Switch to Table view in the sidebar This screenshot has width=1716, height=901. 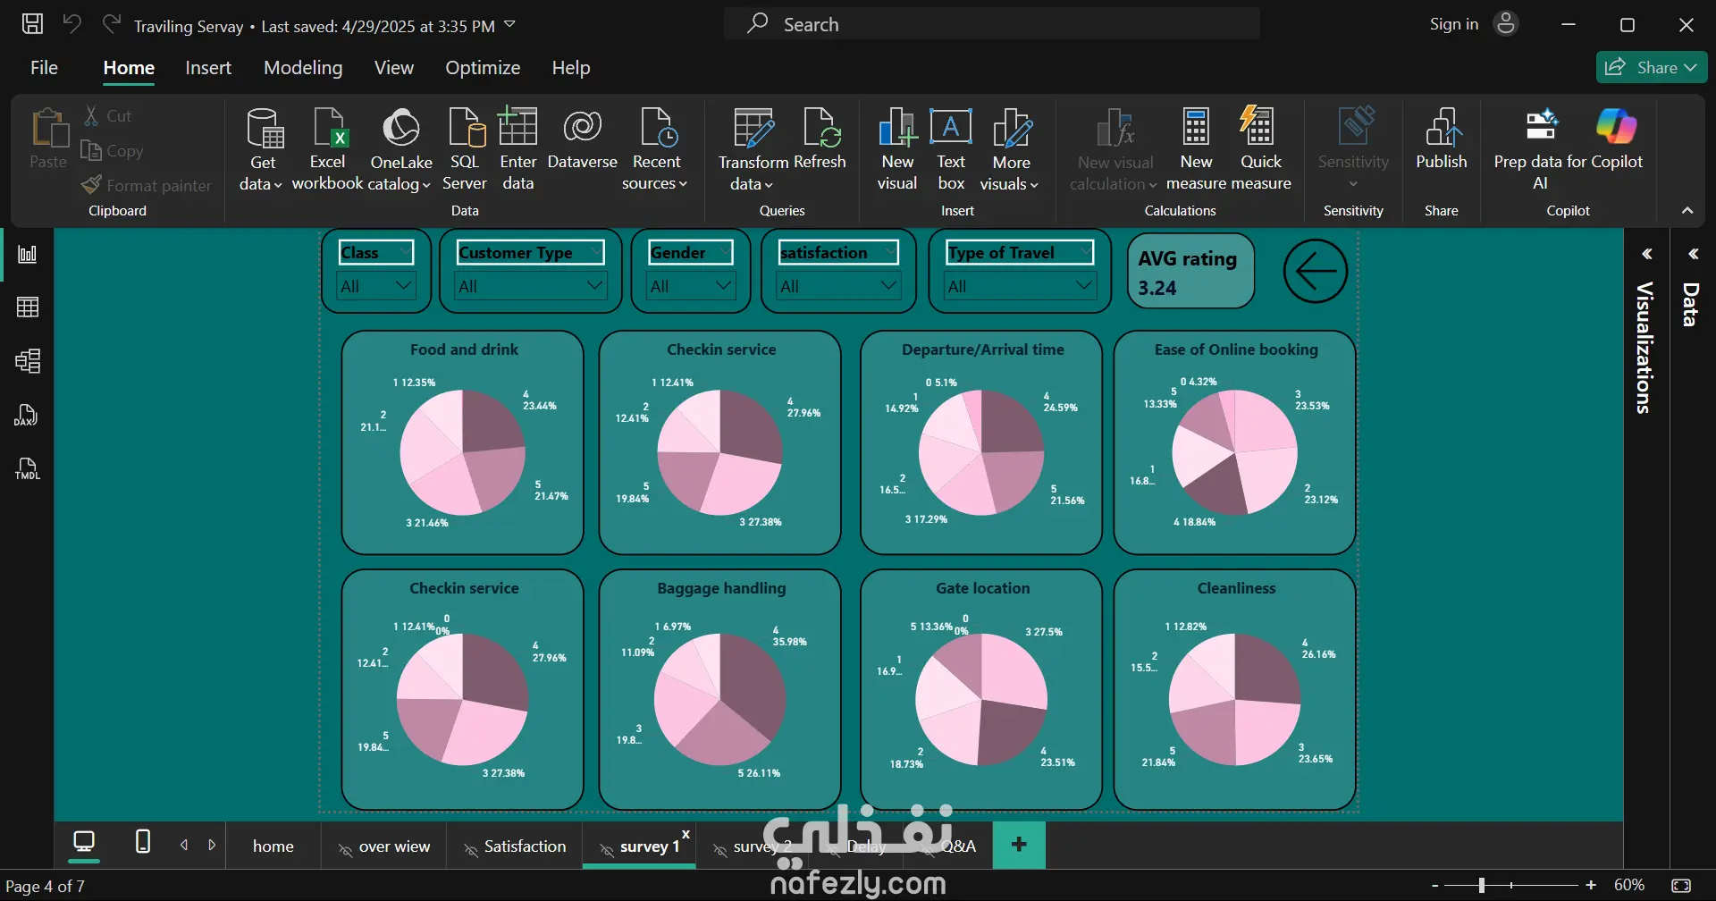(28, 307)
